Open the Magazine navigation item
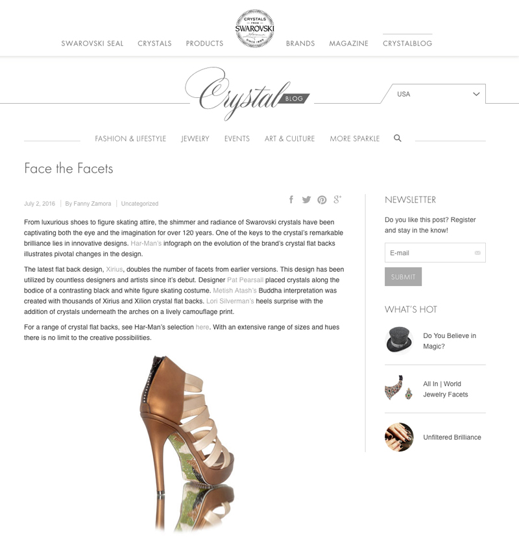Viewport: 519px width, 545px height. tap(348, 43)
